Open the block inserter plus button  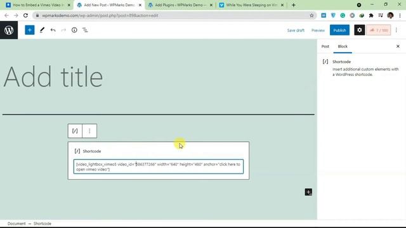[x=30, y=30]
